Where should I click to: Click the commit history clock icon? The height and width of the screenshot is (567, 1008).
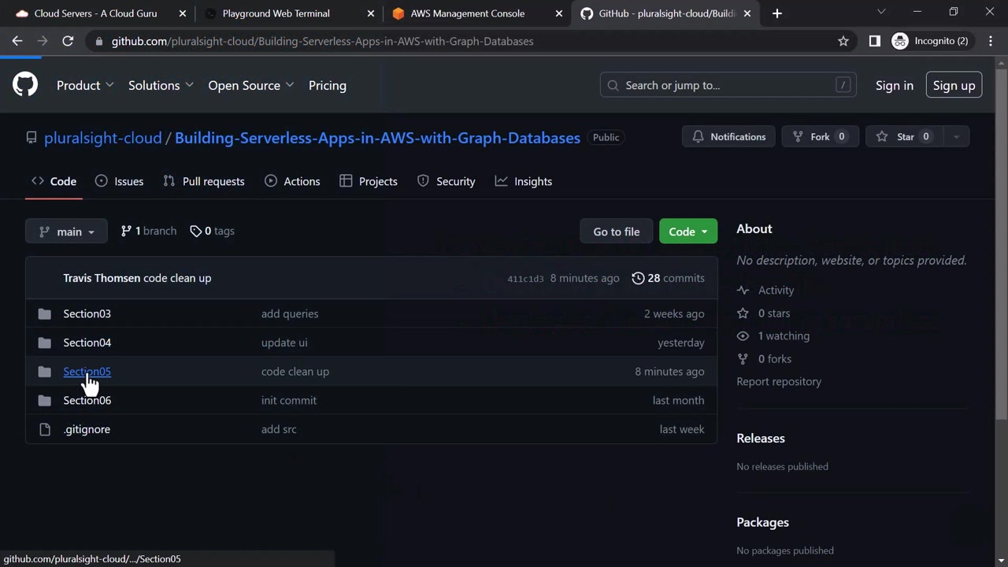coord(638,278)
